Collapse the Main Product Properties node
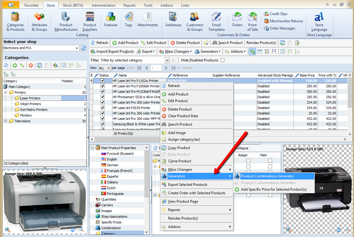 (x=92, y=148)
